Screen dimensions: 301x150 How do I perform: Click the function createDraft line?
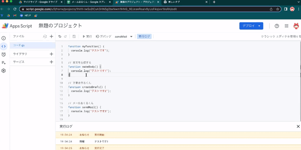coord(87,87)
